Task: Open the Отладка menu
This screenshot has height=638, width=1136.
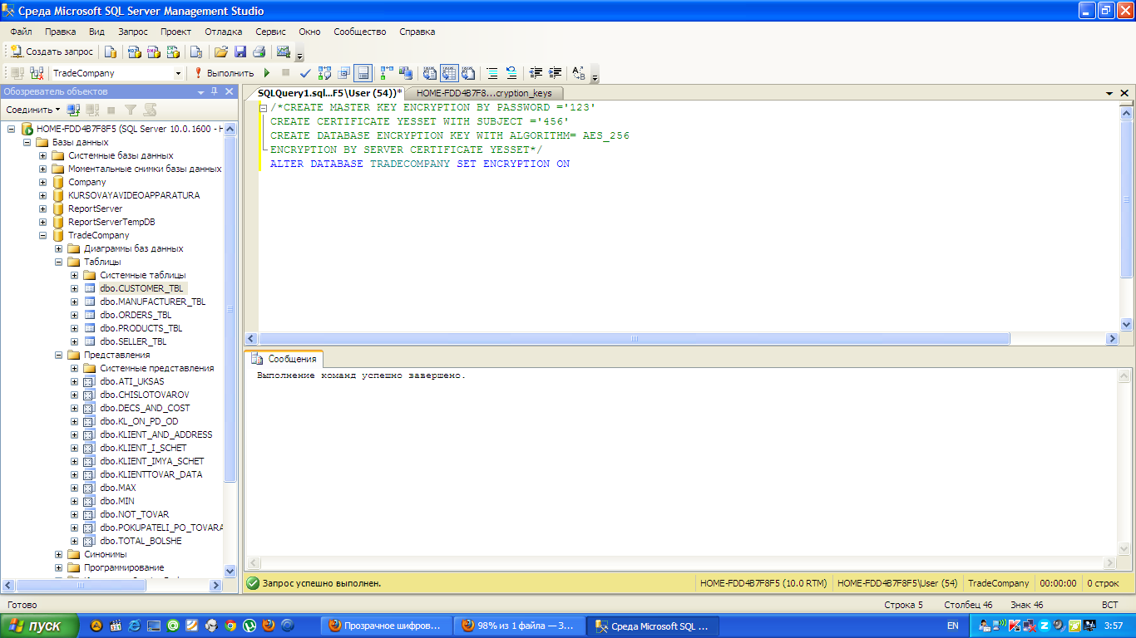Action: [x=224, y=32]
